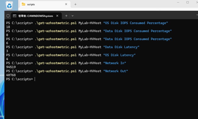Click the output value 94519
Viewport: 198px width, 119px height.
click(x=11, y=67)
